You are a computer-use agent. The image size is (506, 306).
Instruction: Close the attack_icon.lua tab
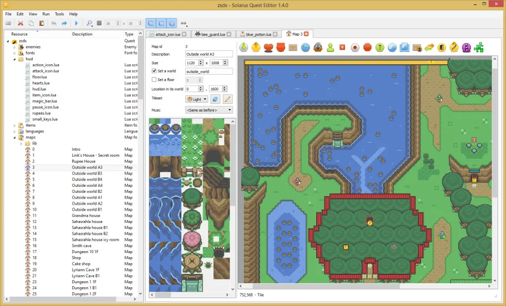(x=184, y=34)
